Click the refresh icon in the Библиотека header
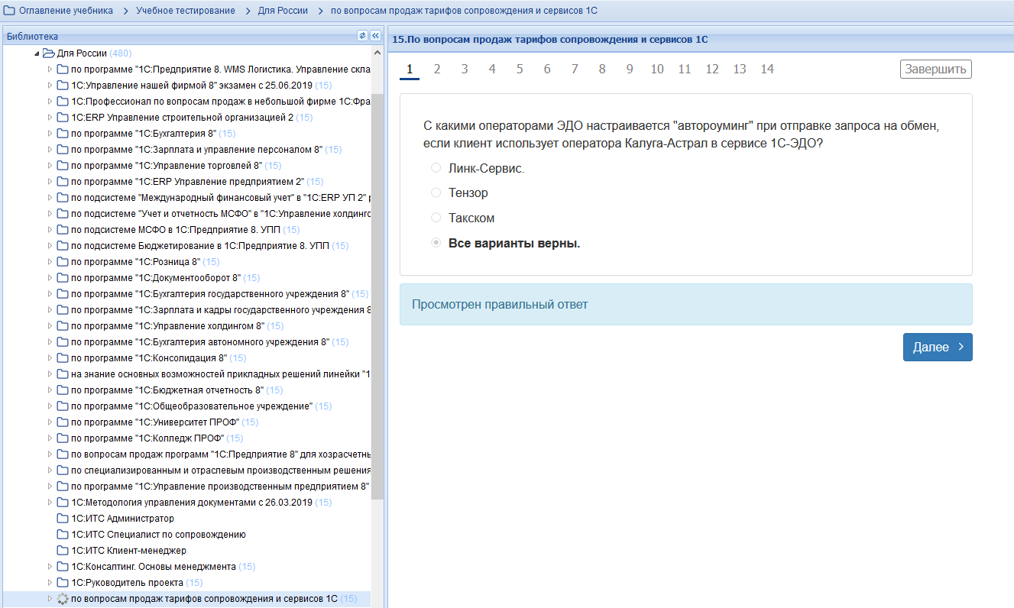This screenshot has width=1014, height=608. click(363, 36)
